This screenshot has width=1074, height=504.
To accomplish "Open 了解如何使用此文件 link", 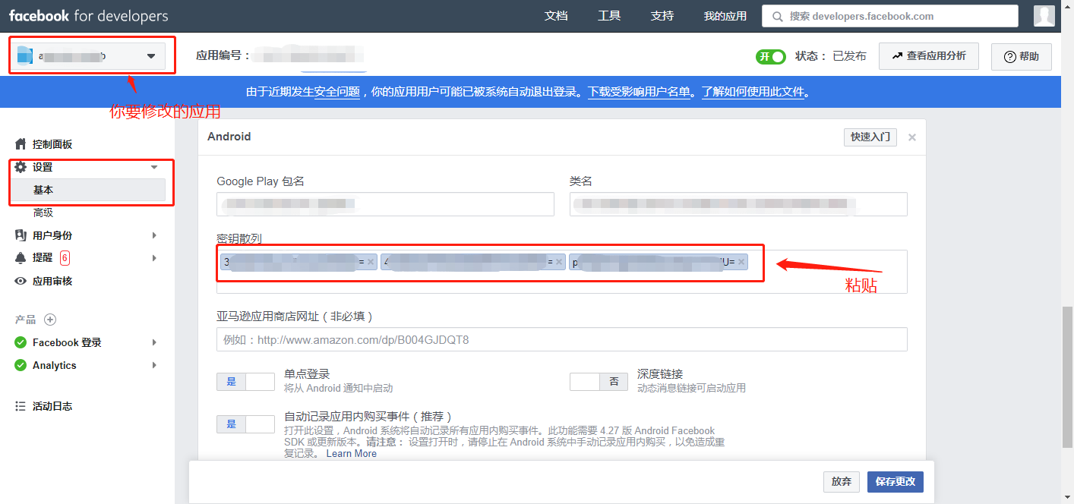I will [x=753, y=92].
